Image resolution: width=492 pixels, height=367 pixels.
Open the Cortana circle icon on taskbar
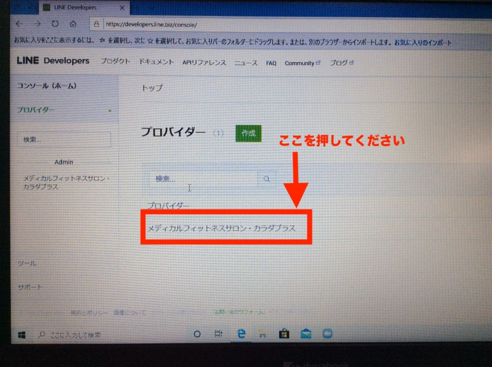[197, 334]
